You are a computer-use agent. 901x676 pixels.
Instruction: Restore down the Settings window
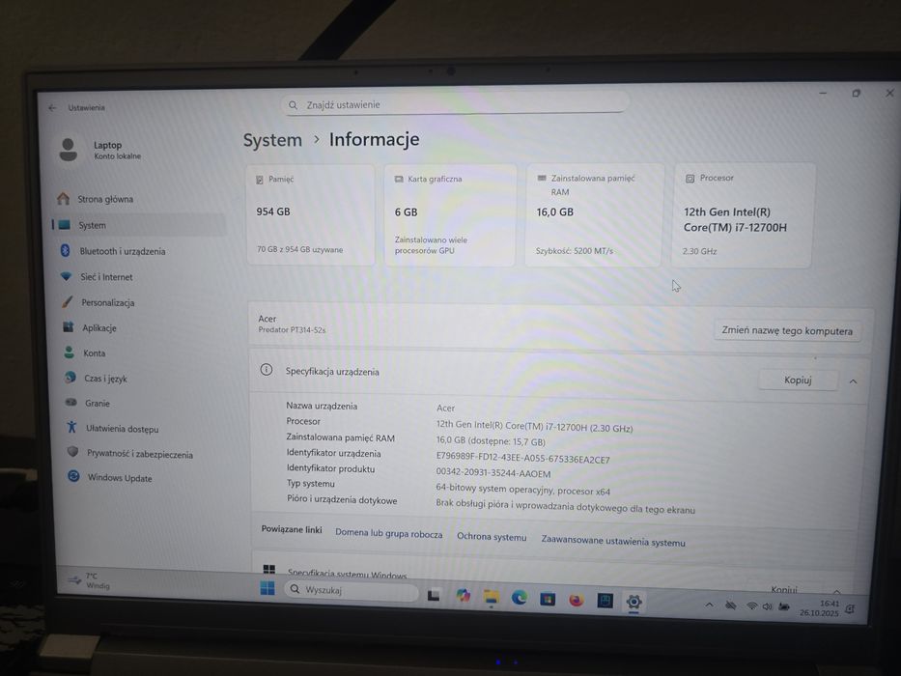coord(857,93)
